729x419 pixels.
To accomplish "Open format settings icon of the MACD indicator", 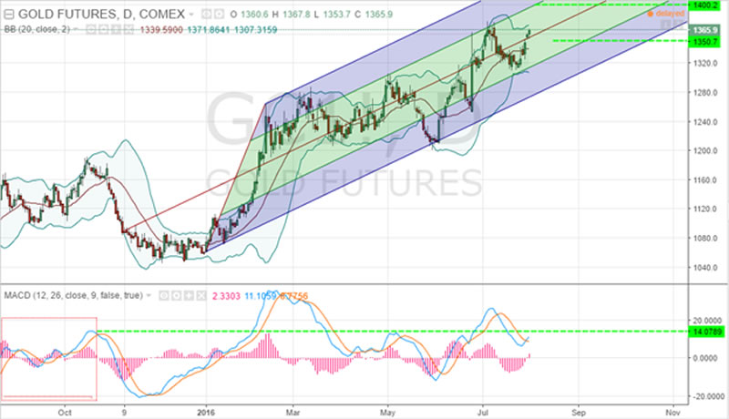I will pyautogui.click(x=176, y=295).
